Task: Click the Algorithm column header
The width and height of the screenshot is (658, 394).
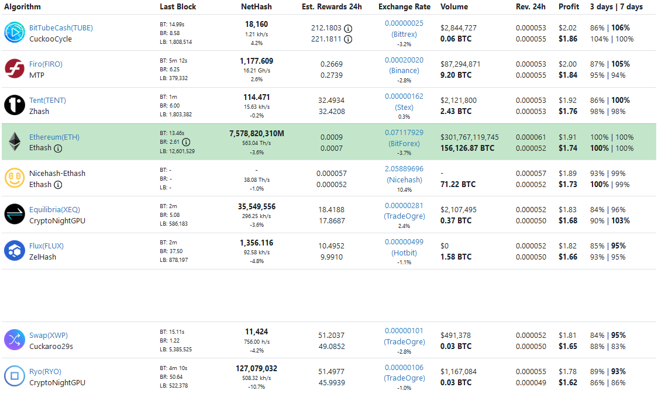Action: 22,6
